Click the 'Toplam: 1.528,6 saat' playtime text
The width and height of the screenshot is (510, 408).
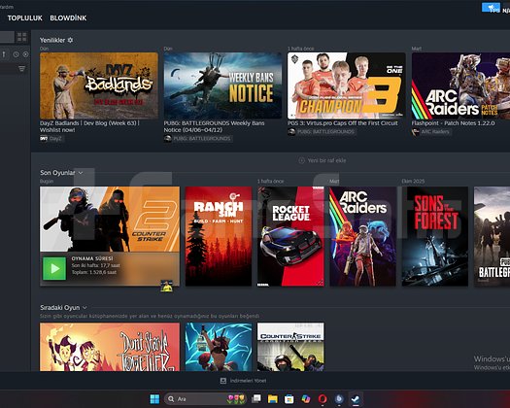click(94, 272)
